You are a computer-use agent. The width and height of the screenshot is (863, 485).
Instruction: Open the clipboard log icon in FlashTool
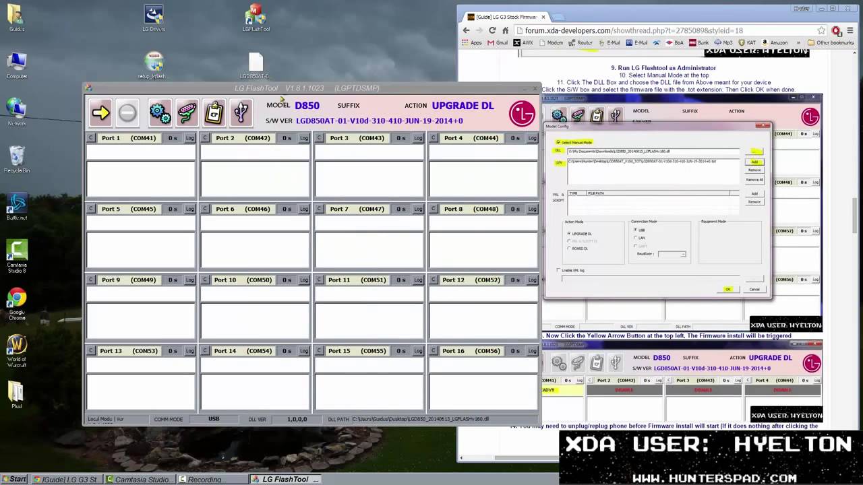(x=214, y=112)
